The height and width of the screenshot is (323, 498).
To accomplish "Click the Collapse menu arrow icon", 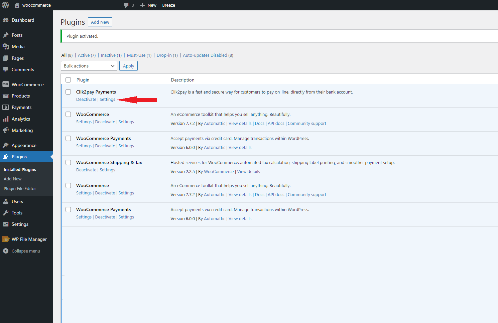I will point(6,251).
